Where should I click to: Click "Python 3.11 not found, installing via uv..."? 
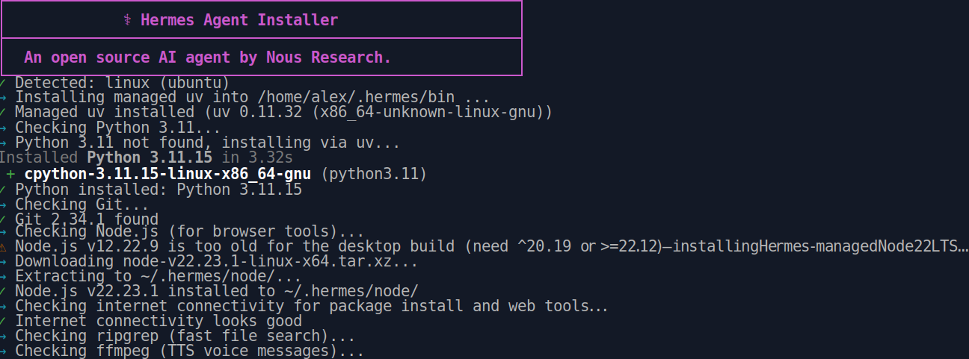point(207,142)
